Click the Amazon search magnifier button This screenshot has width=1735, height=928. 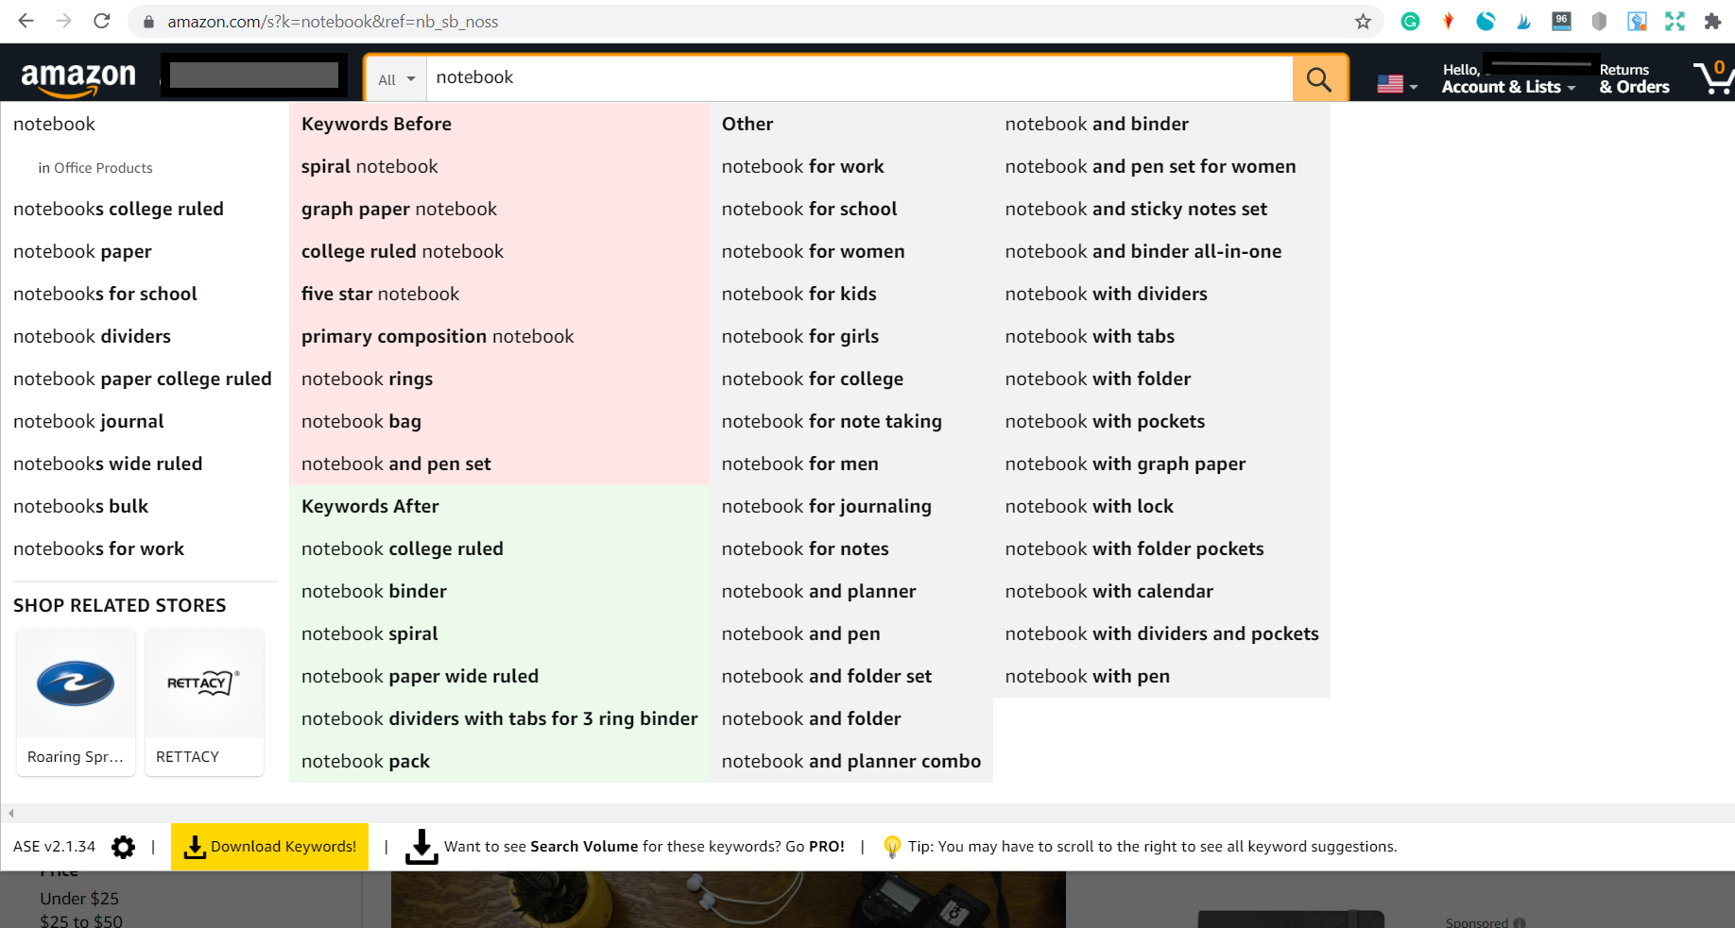coord(1319,78)
